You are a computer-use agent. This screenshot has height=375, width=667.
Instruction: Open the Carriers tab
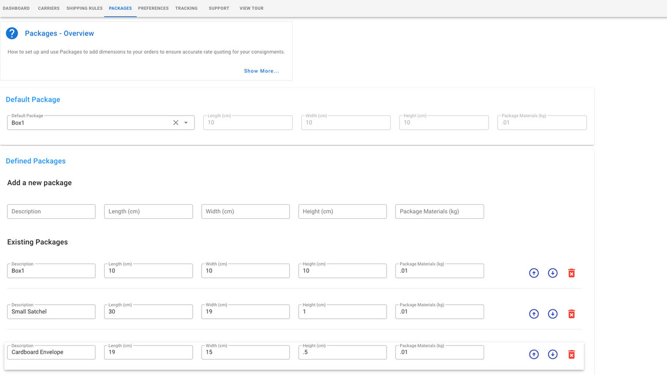(48, 8)
